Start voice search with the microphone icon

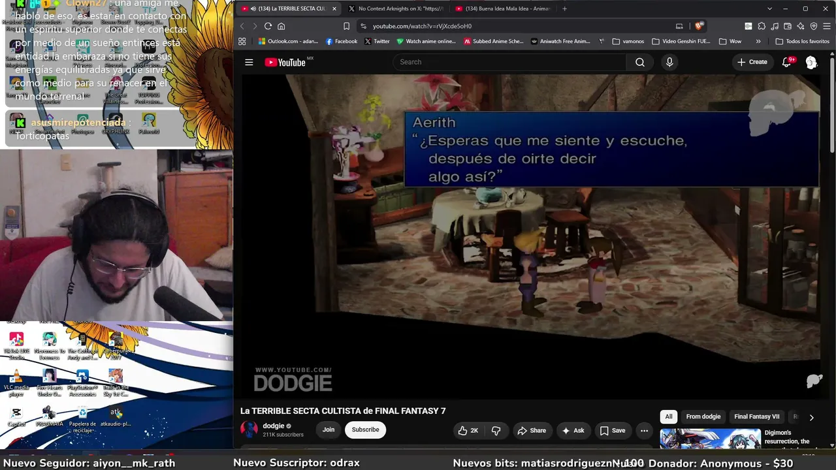click(669, 62)
